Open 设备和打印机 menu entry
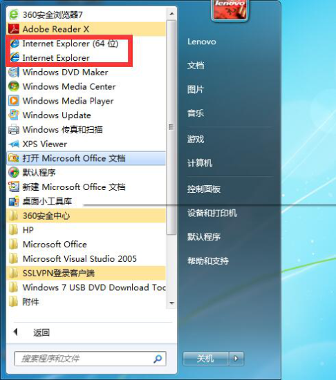The width and height of the screenshot is (336, 380). 212,213
